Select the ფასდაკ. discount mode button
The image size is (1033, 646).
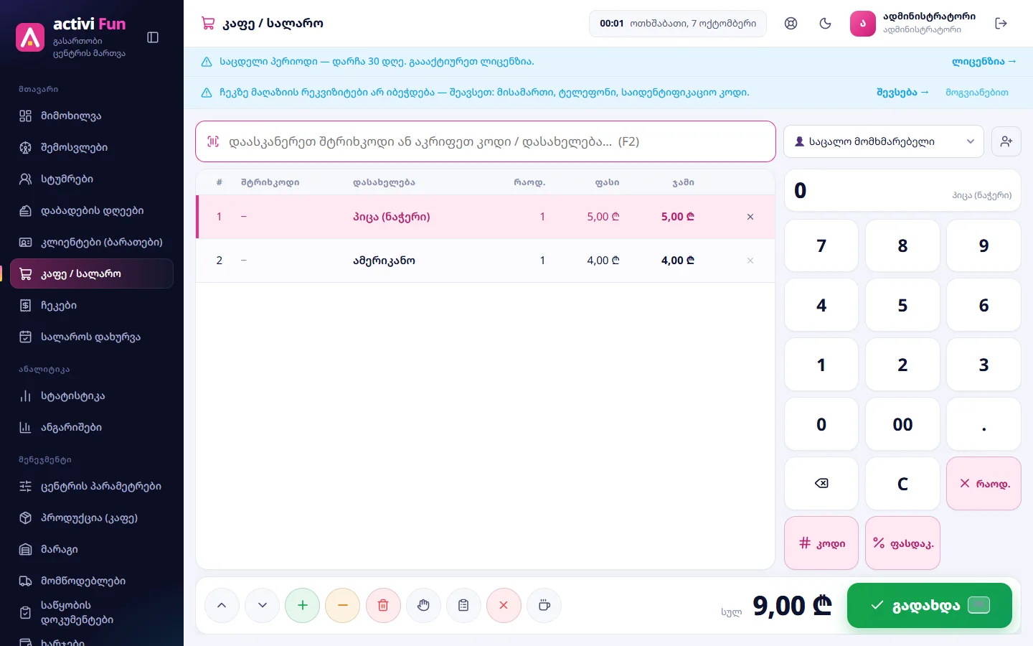pyautogui.click(x=902, y=543)
